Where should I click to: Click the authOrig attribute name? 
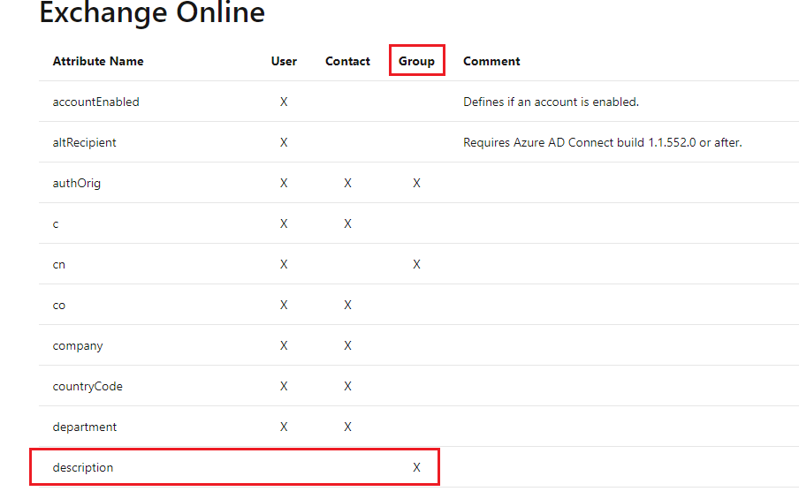click(x=76, y=184)
